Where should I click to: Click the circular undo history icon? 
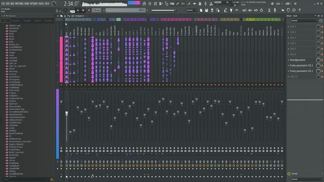point(261,10)
